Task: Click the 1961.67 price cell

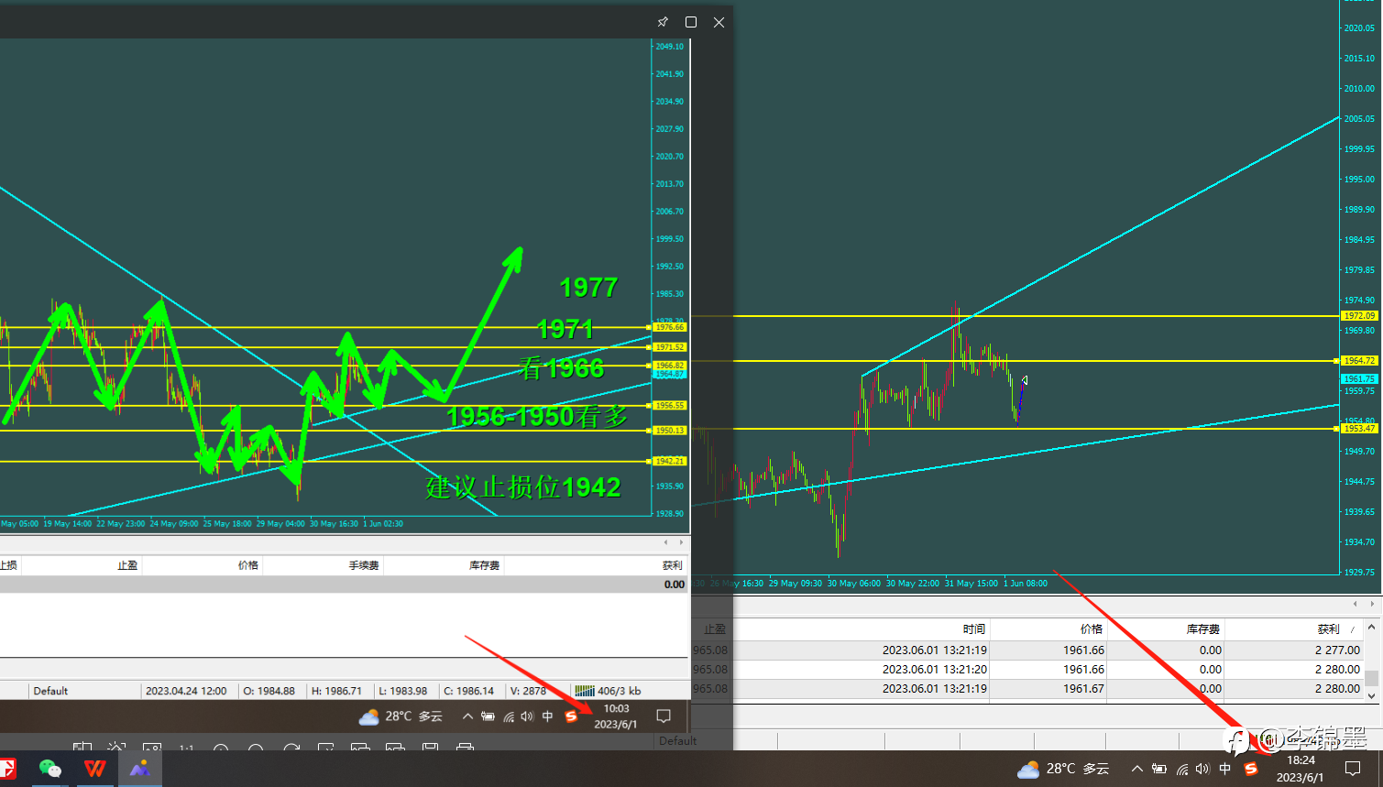Action: (x=1084, y=689)
